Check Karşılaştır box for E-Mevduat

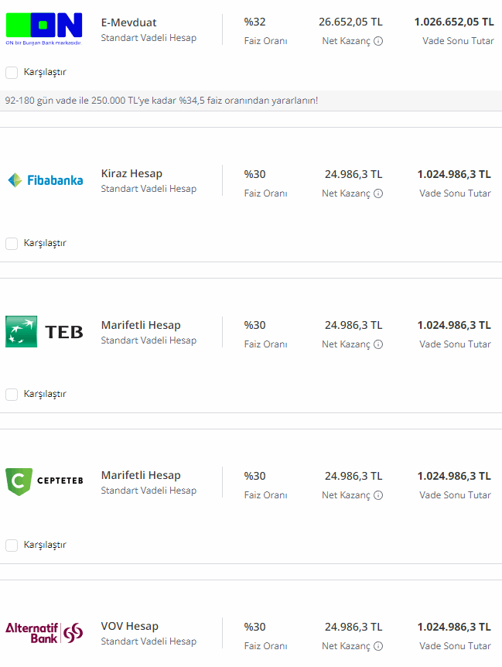point(12,73)
